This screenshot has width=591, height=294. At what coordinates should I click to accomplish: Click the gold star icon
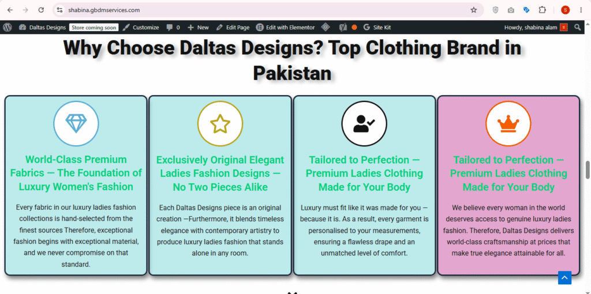coord(220,123)
